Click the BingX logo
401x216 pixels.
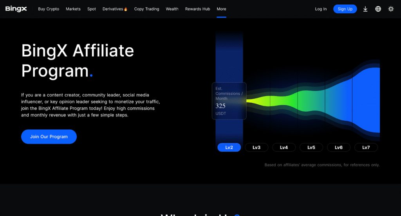pyautogui.click(x=16, y=9)
